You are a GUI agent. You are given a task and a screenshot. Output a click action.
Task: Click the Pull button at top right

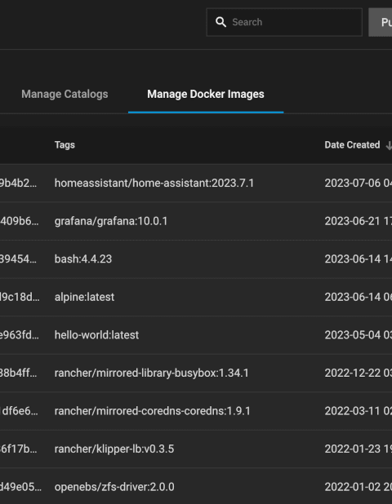(x=381, y=22)
